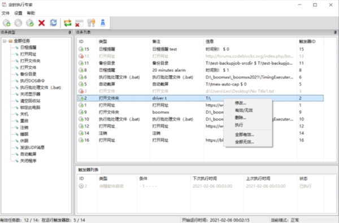339x223 pixels.
Task: Select 关机 in the task type tree
Action: (24, 114)
